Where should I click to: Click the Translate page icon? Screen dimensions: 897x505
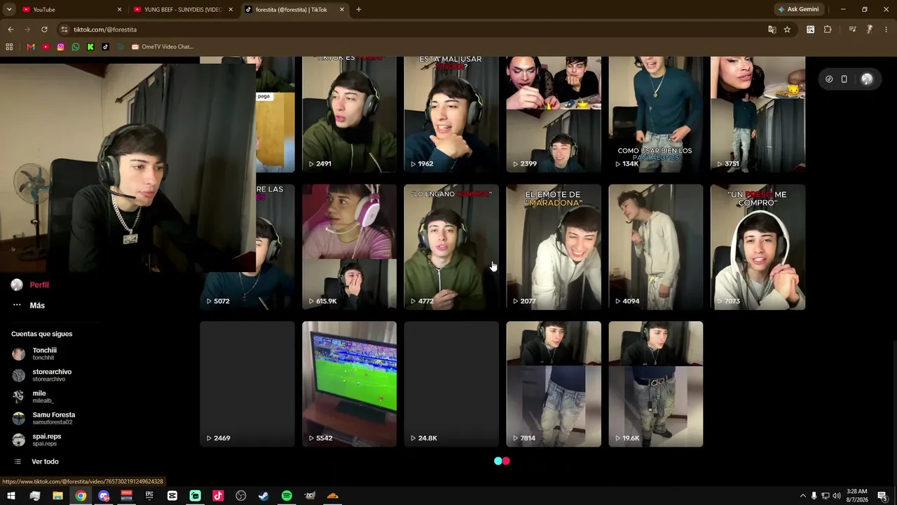(x=772, y=29)
